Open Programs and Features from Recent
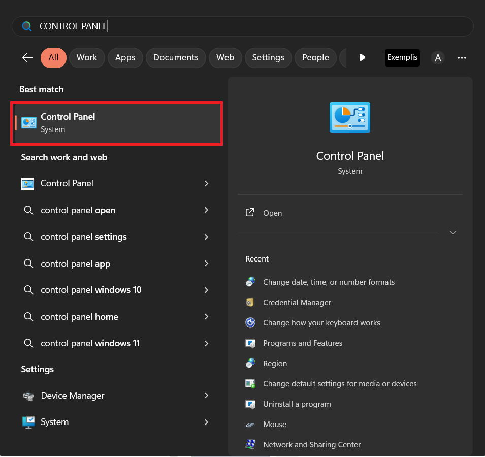 (303, 343)
